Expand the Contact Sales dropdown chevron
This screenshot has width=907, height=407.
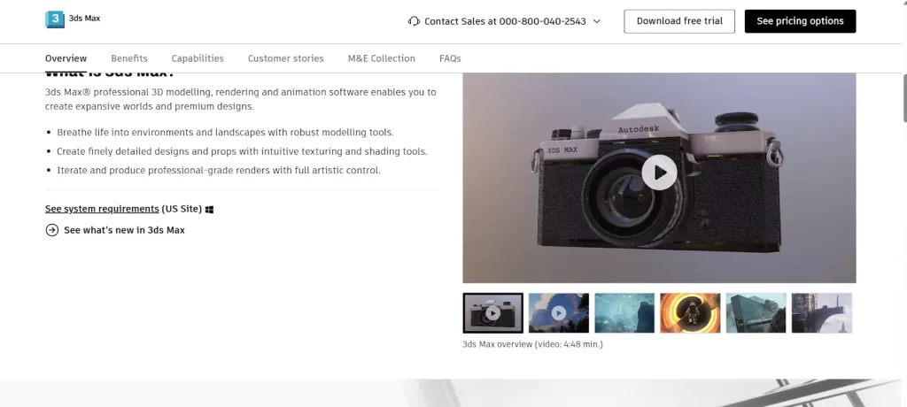coord(597,21)
